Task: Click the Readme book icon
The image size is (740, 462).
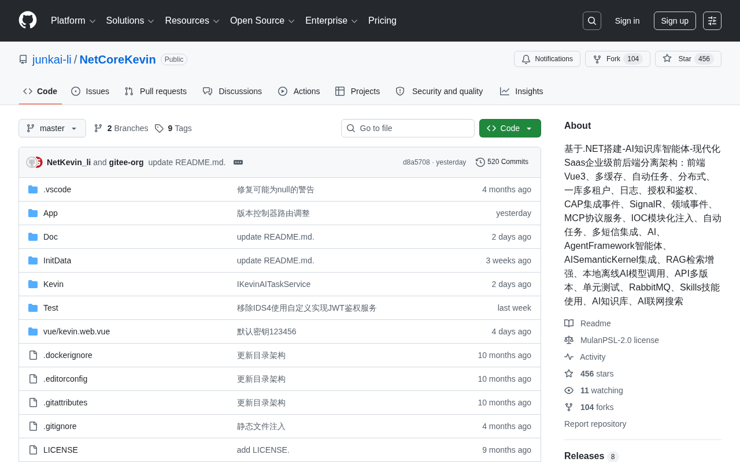Action: (569, 323)
